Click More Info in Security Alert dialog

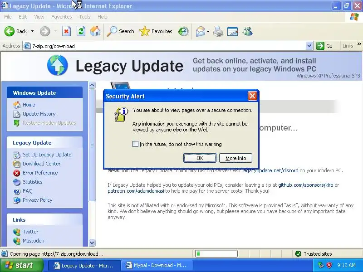point(235,158)
